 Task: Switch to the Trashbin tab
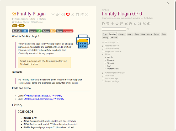click(114, 37)
